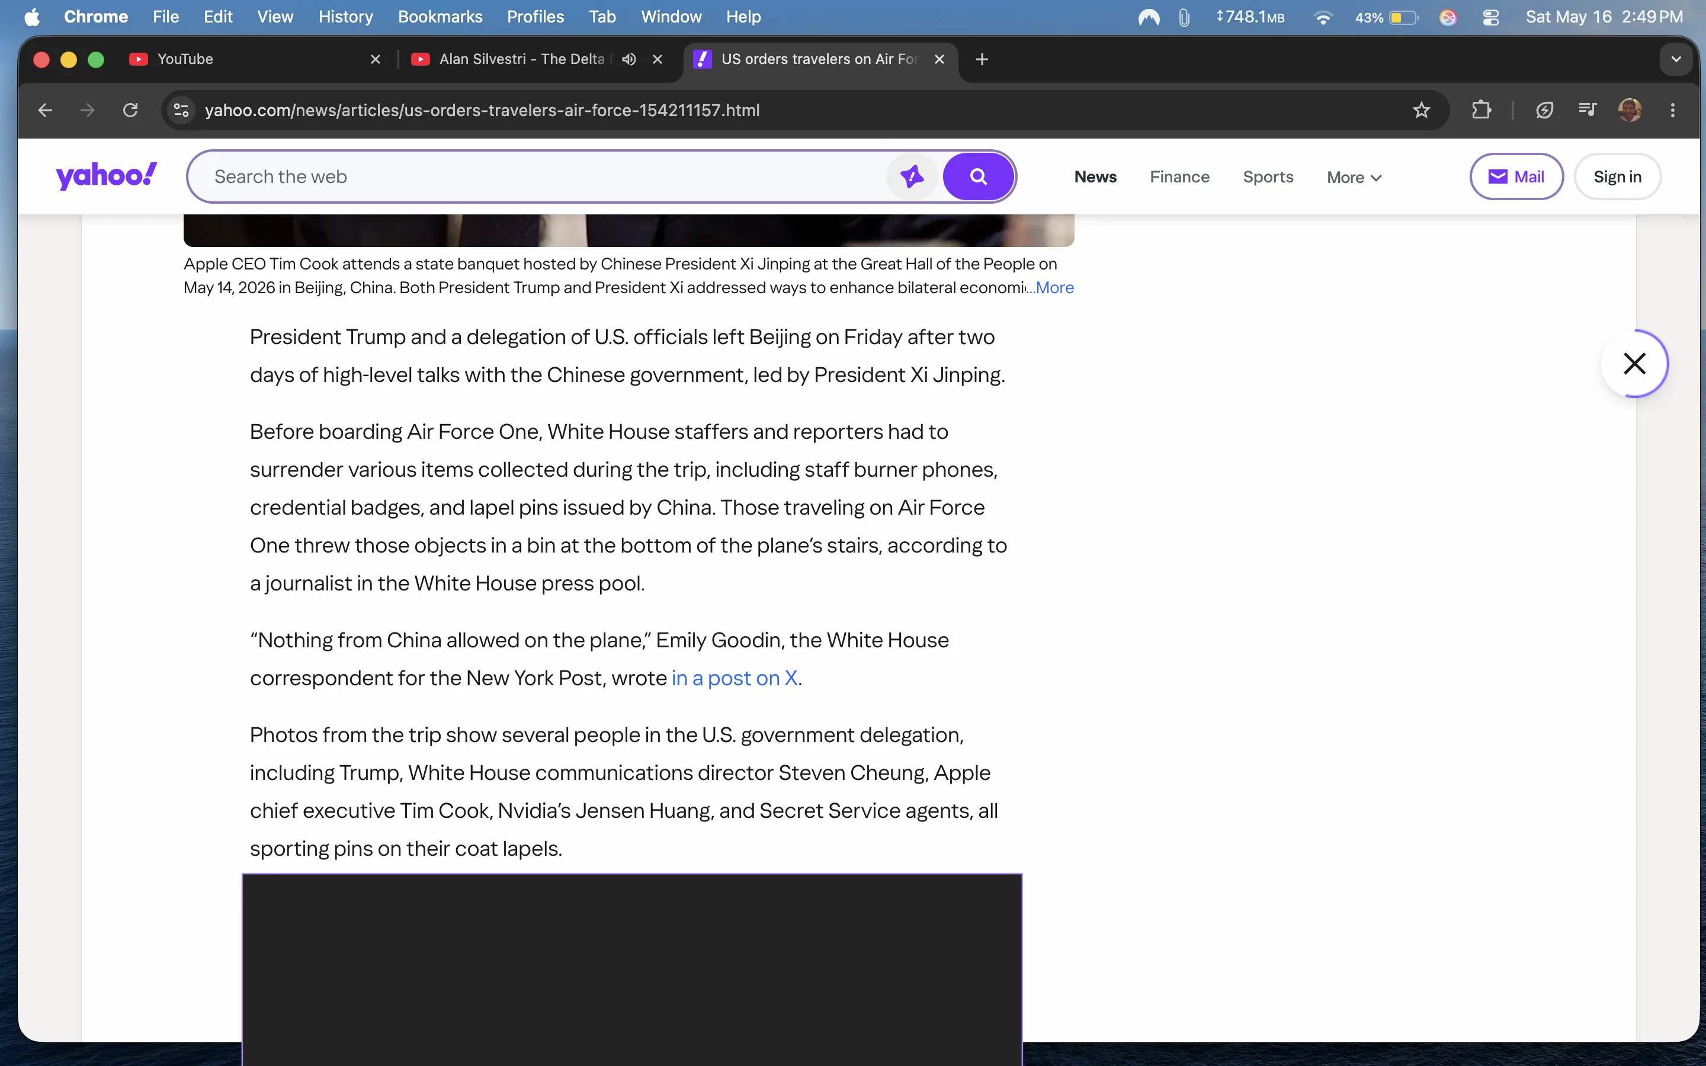Viewport: 1706px width, 1066px height.
Task: Go to Yahoo Sports section
Action: tap(1268, 177)
